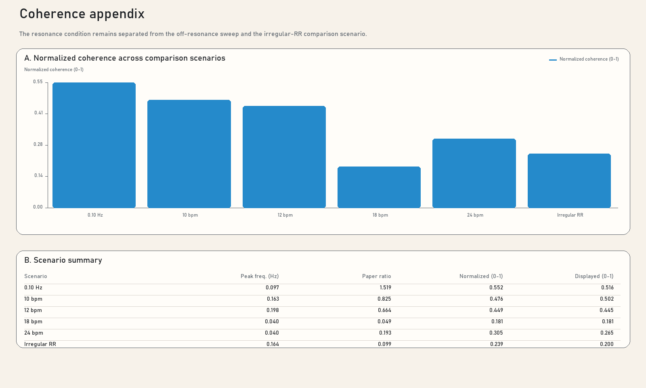The height and width of the screenshot is (388, 646).
Task: Click the normalized value 0.305
Action: (x=496, y=333)
